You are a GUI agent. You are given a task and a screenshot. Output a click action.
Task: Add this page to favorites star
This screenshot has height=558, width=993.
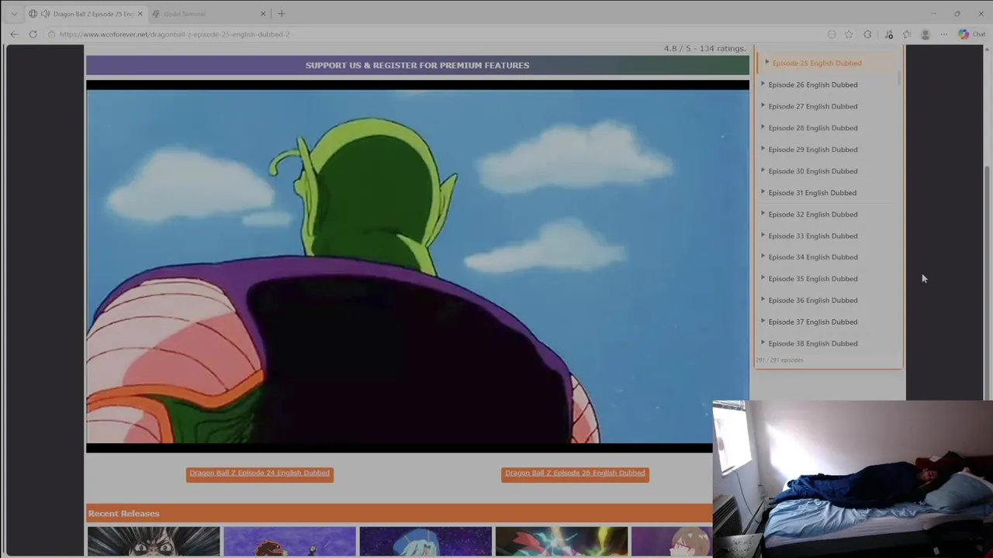[849, 34]
